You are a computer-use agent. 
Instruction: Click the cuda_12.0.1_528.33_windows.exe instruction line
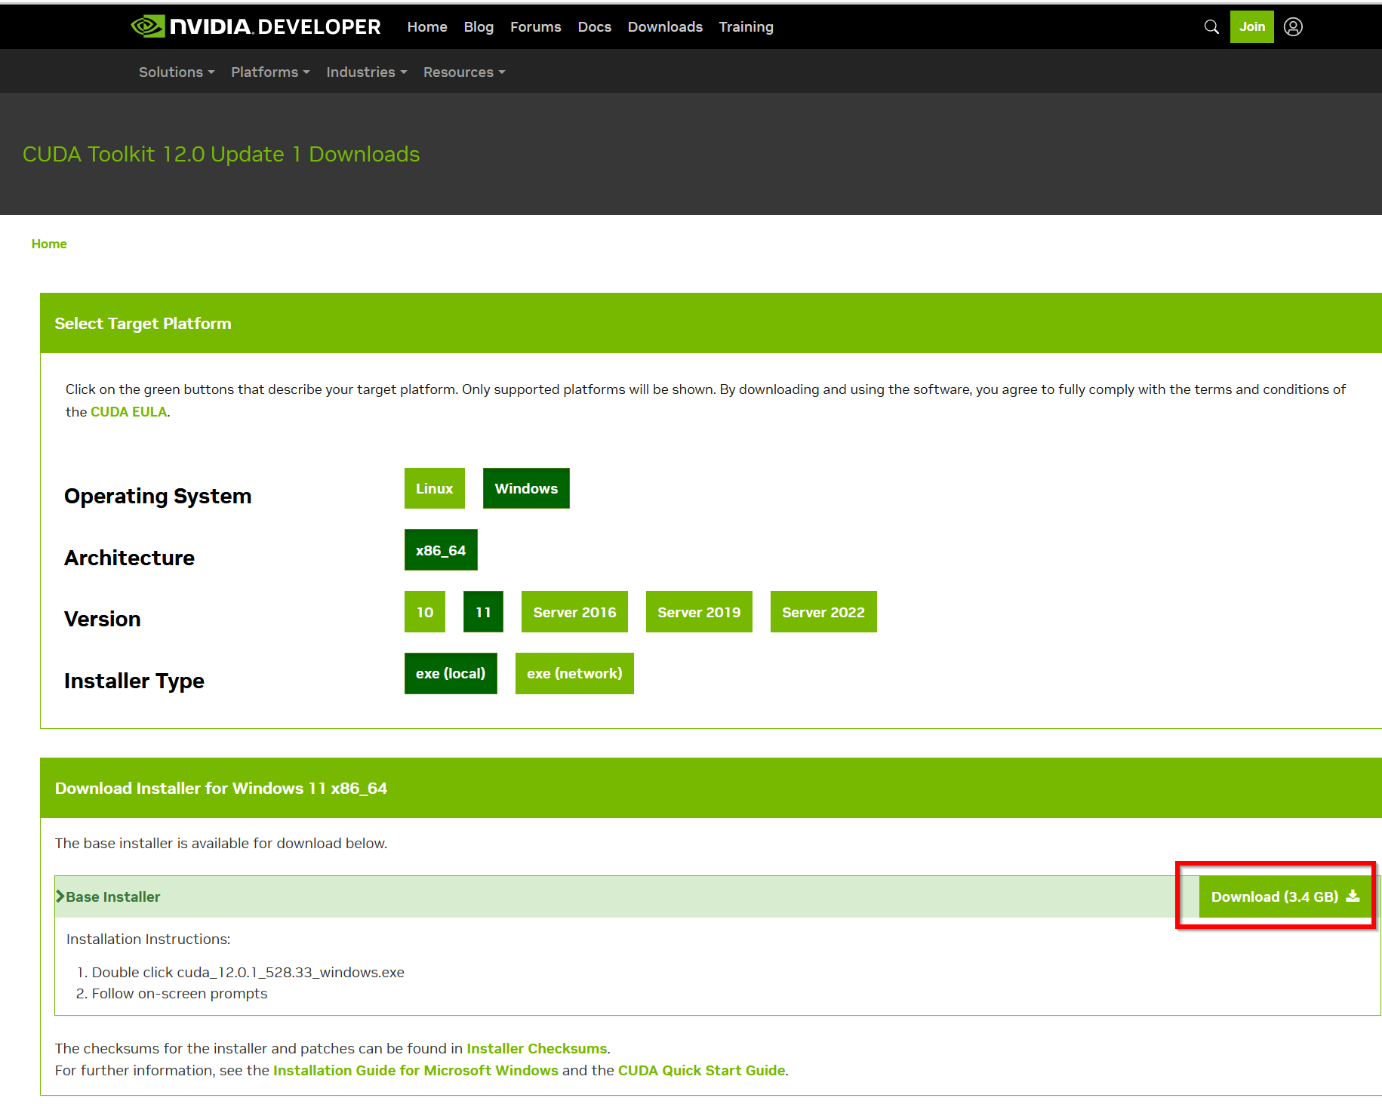pyautogui.click(x=248, y=972)
